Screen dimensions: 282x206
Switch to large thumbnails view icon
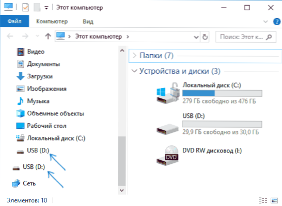coord(274,200)
